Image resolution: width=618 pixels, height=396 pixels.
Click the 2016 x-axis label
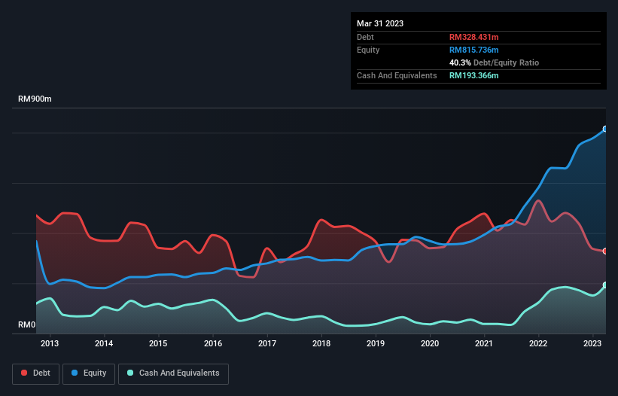coord(213,343)
